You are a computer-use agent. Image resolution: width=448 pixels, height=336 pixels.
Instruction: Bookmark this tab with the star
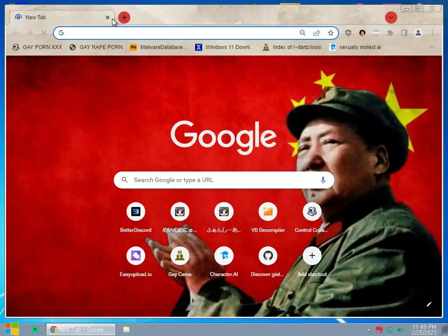[331, 33]
